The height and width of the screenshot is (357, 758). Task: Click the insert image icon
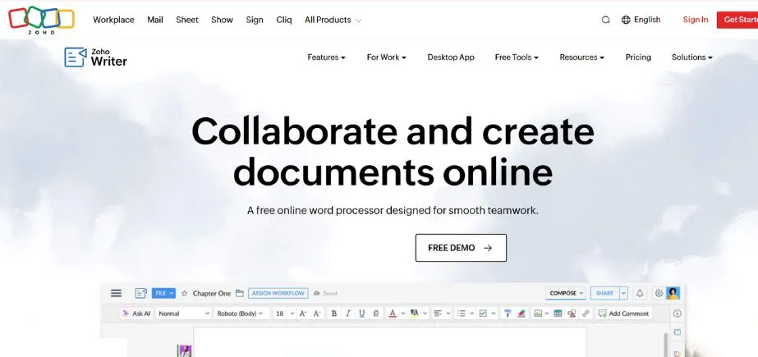point(538,314)
